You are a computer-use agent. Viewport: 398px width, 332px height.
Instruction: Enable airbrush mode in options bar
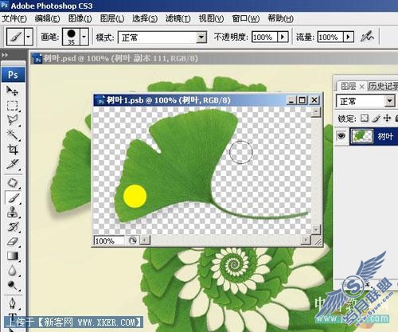(x=367, y=37)
